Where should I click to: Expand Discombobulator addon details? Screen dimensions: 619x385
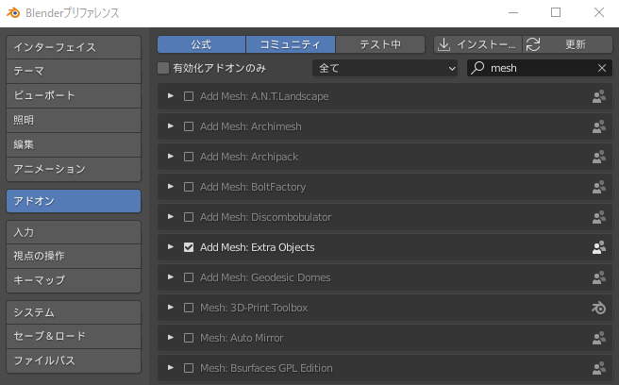[x=171, y=217]
